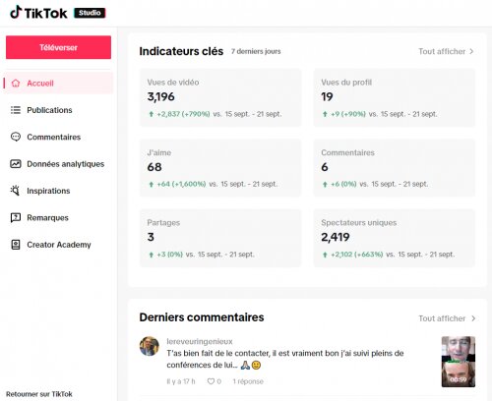
Task: Click the Publications list icon
Action: [x=16, y=110]
